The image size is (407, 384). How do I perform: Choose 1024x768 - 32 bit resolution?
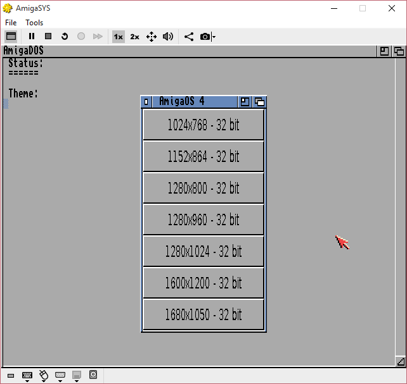click(203, 125)
